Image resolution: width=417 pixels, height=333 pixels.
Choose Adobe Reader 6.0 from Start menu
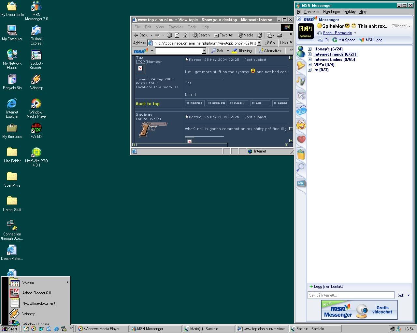36,293
